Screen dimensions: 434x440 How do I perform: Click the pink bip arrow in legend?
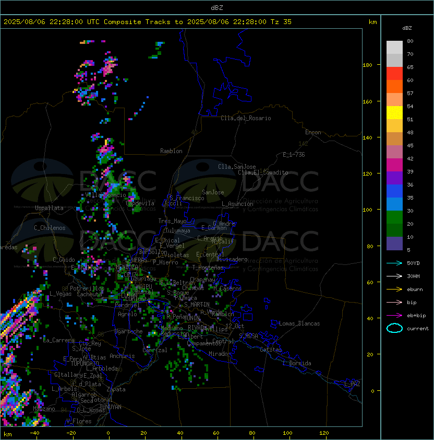394,302
